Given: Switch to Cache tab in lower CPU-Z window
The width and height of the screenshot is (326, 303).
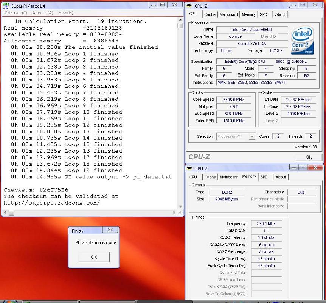Looking at the screenshot, I should pyautogui.click(x=210, y=177).
